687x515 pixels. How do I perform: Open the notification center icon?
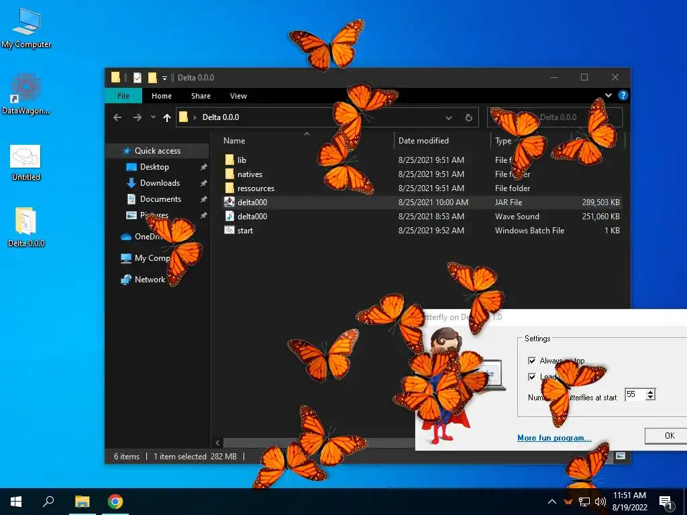666,502
